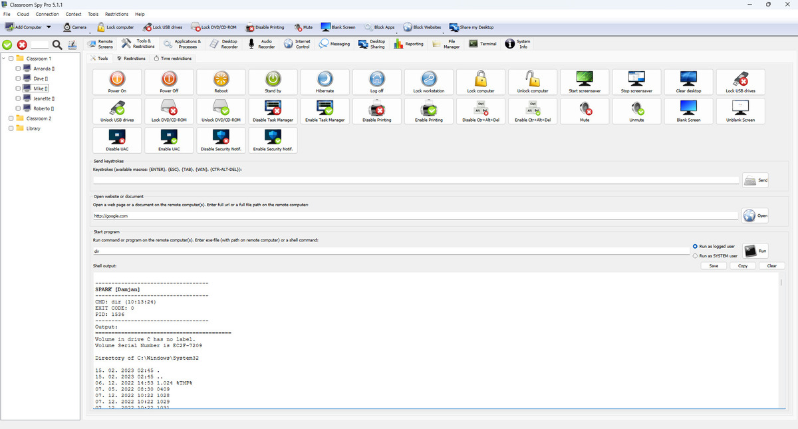
Task: Open the Restrictions menu
Action: [x=116, y=14]
